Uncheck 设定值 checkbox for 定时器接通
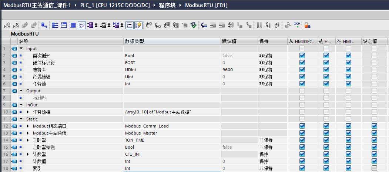Viewport: 389px width, 172px height. tap(374, 147)
